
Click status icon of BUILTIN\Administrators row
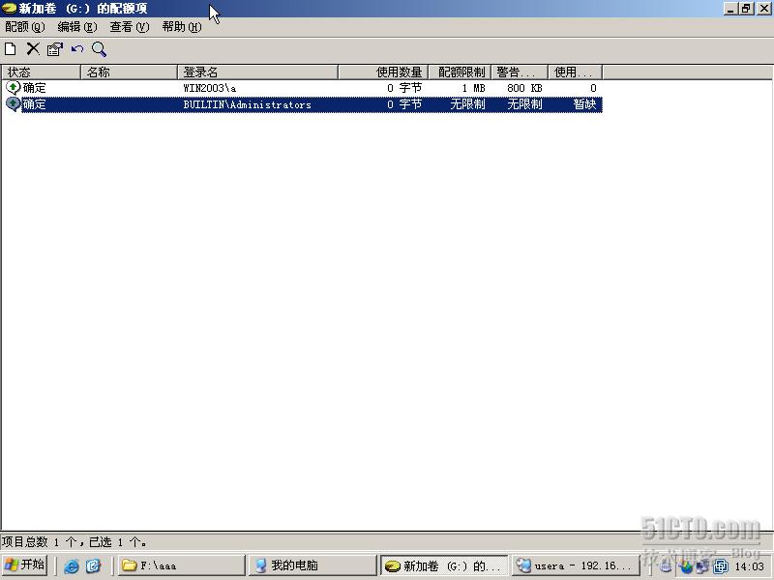13,104
